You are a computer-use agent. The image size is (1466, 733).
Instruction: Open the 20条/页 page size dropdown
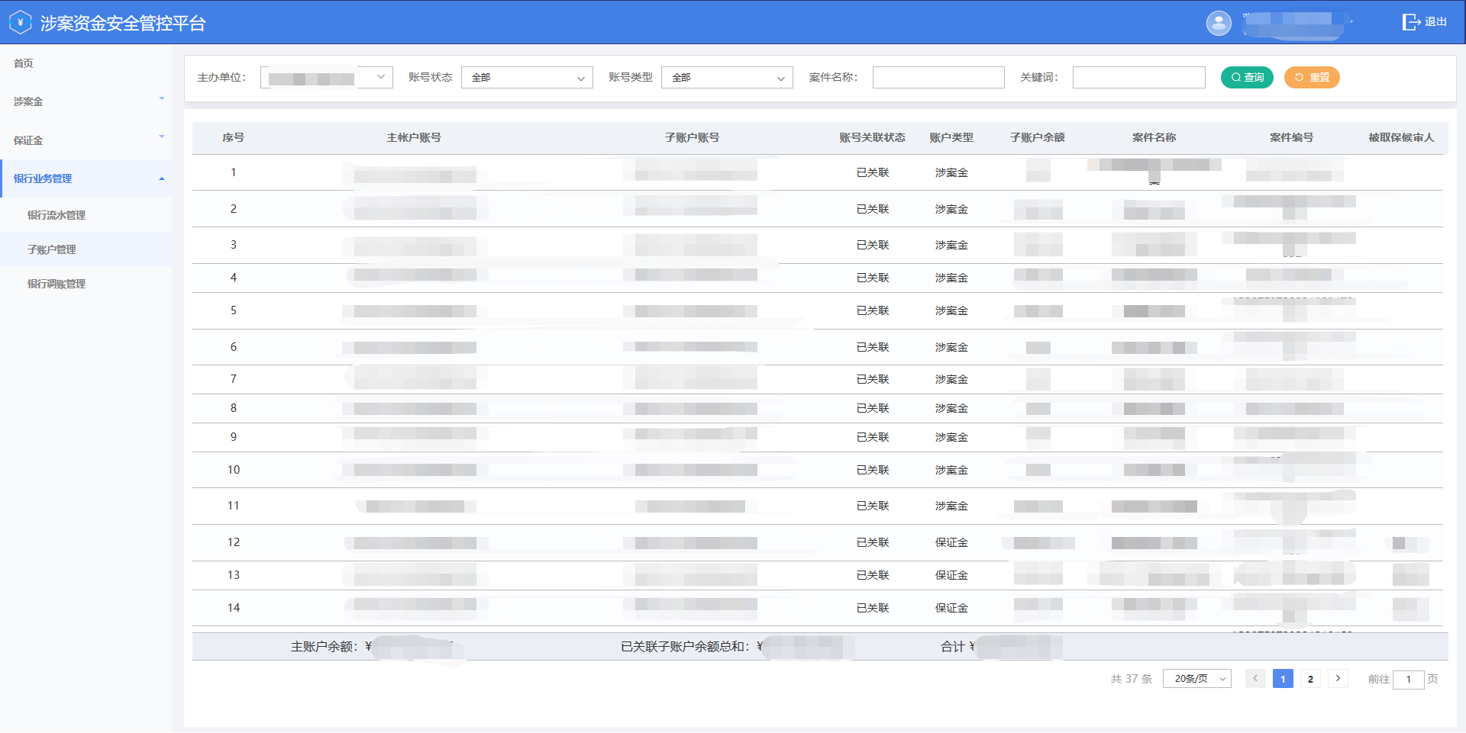pyautogui.click(x=1196, y=678)
